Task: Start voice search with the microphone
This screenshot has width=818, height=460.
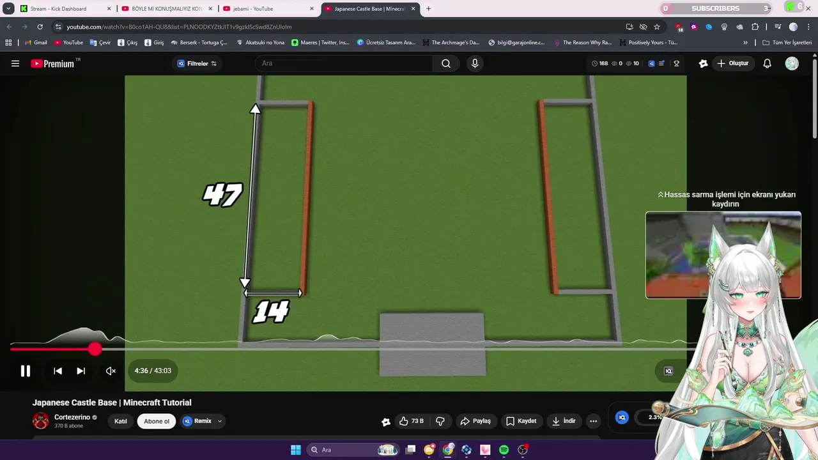Action: [x=474, y=63]
